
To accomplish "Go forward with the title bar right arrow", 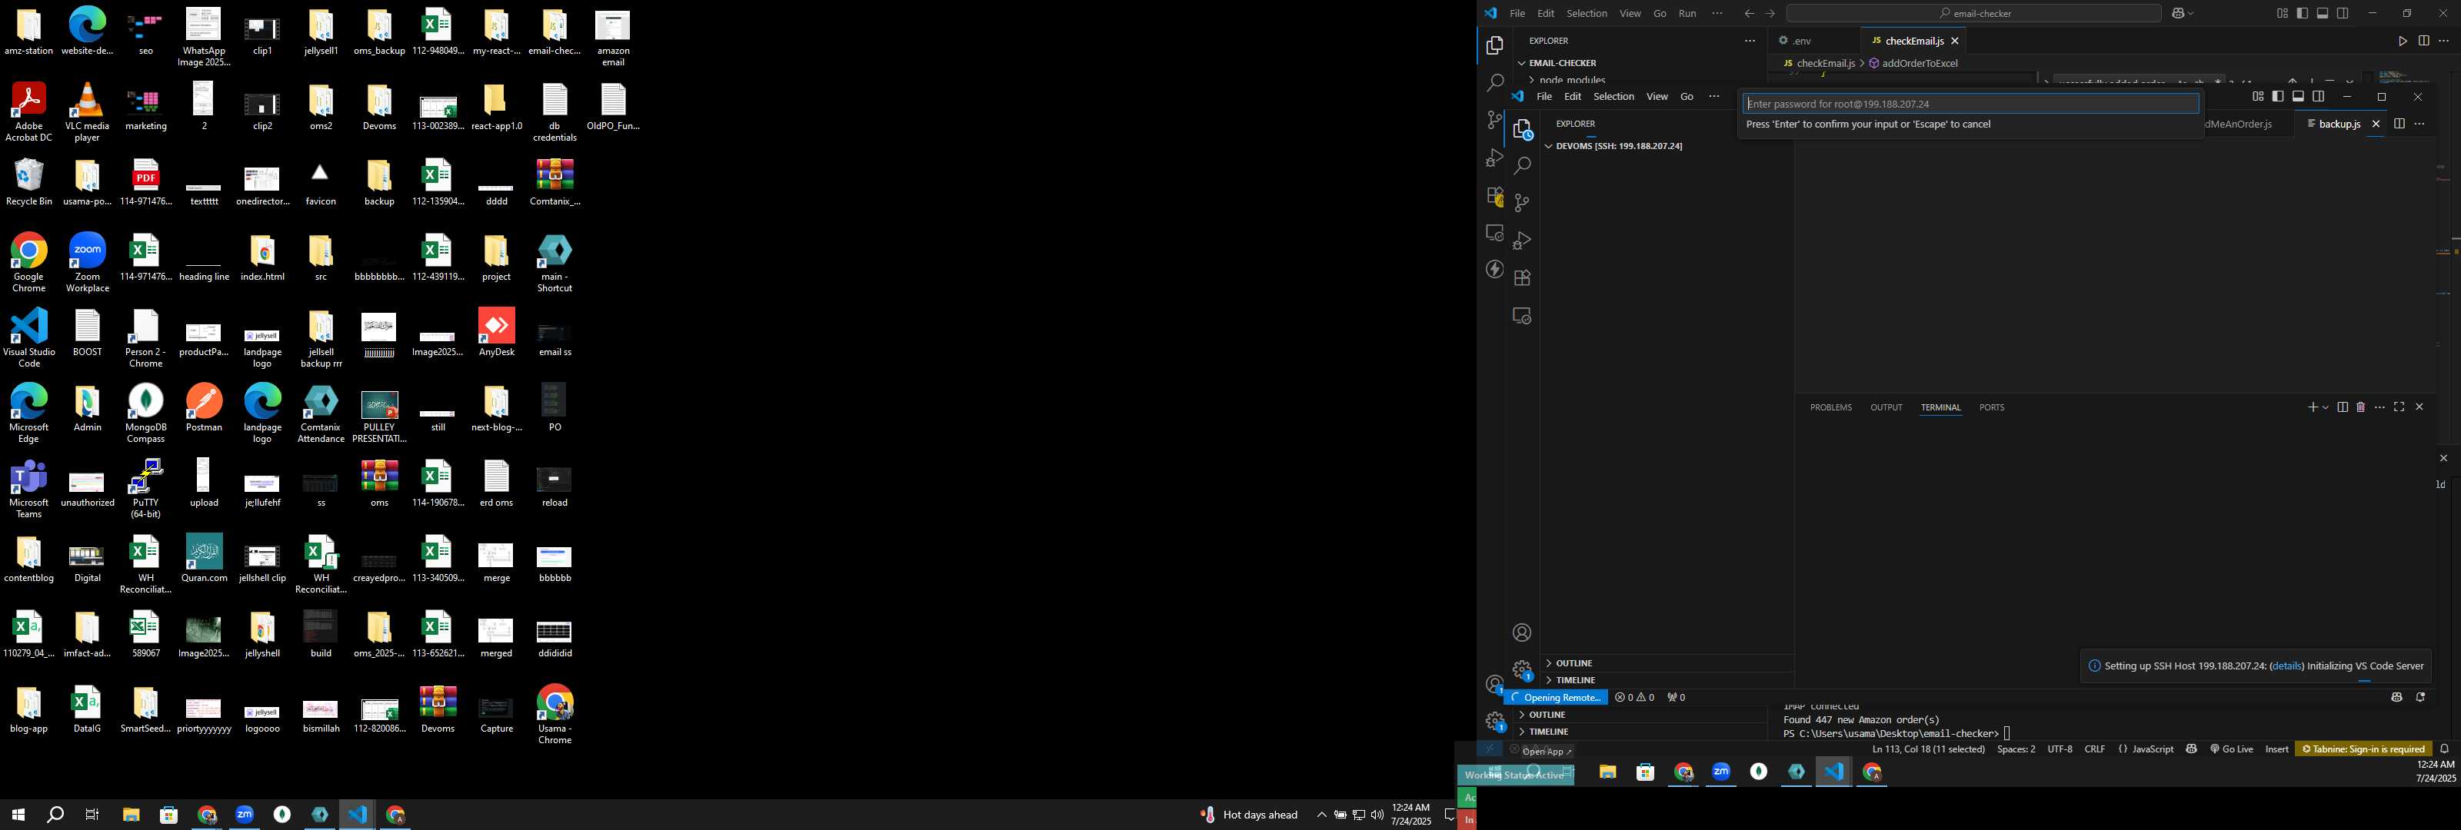I will tap(1770, 13).
